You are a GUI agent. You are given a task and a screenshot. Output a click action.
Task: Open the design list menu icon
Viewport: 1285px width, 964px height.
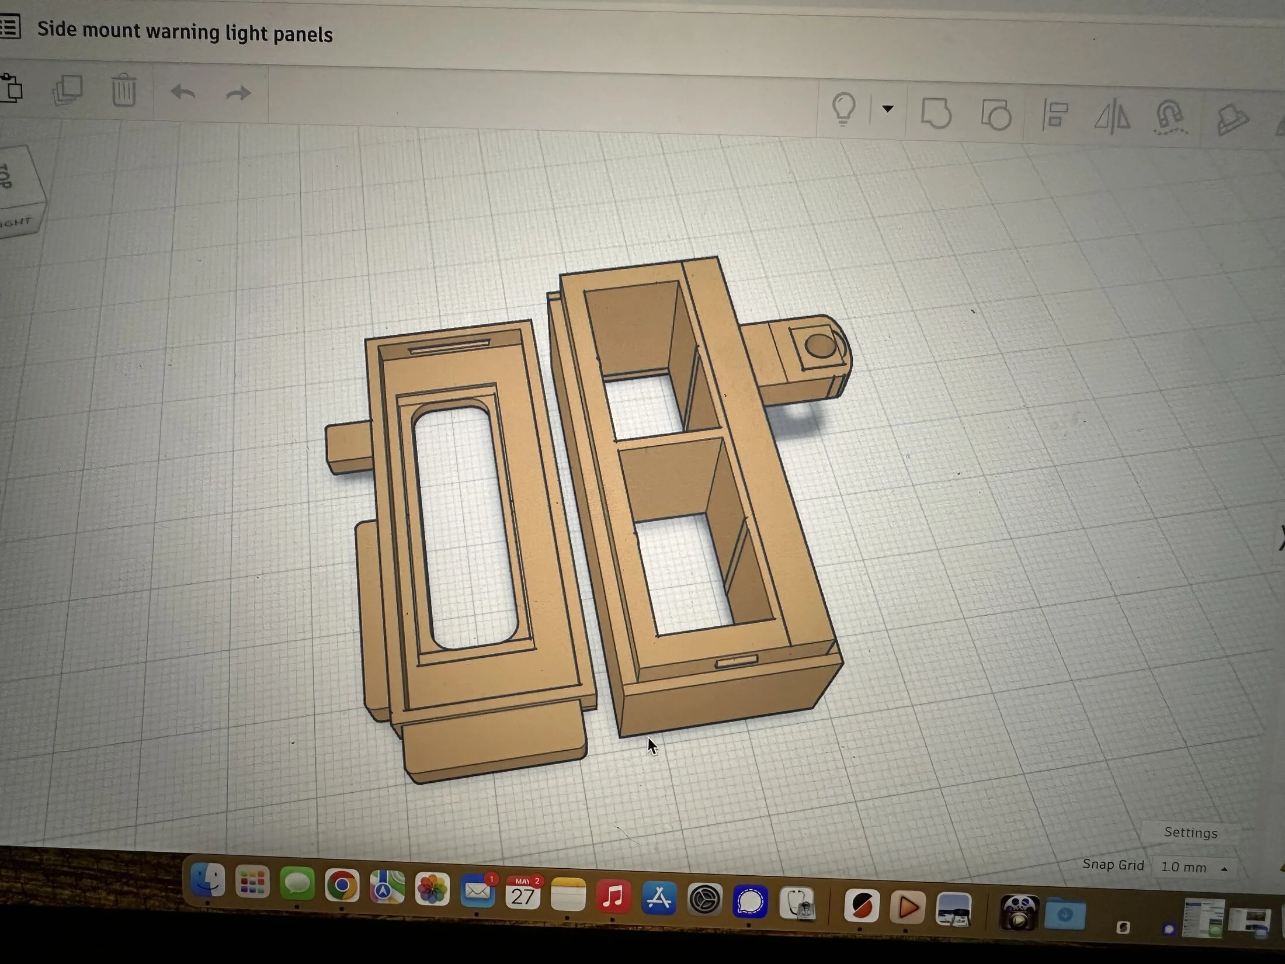tap(9, 26)
